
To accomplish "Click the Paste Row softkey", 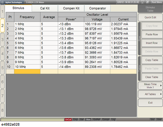I will click(152, 35).
